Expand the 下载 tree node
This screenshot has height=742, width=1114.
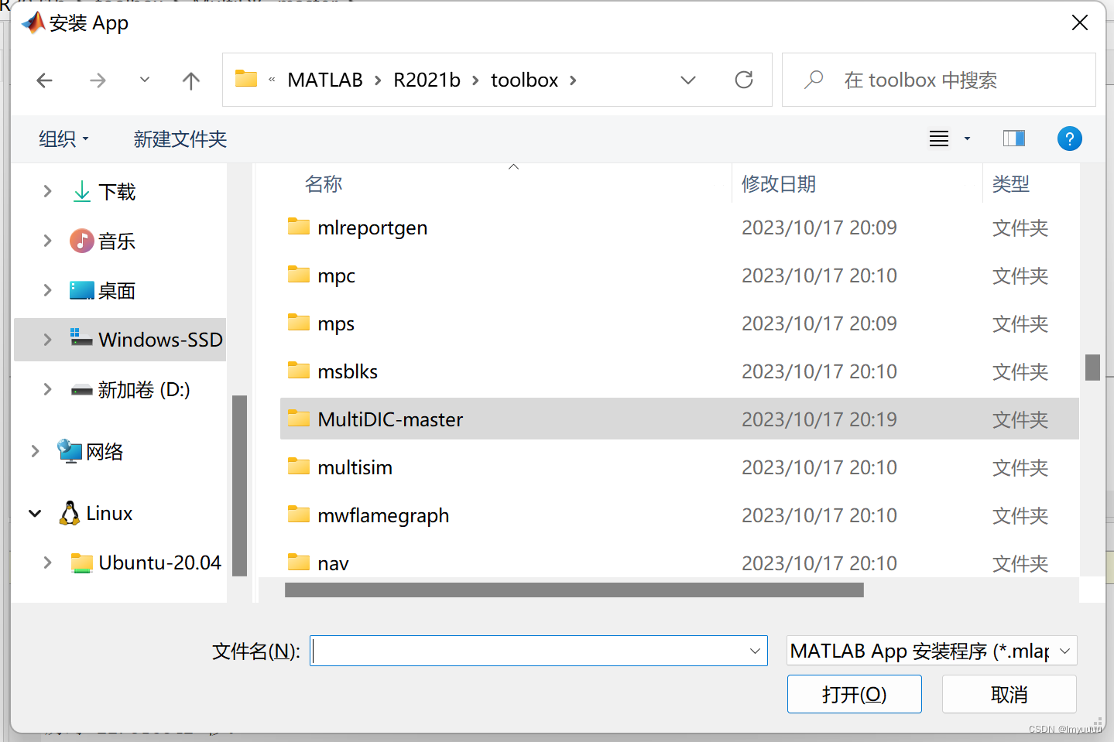[x=47, y=191]
